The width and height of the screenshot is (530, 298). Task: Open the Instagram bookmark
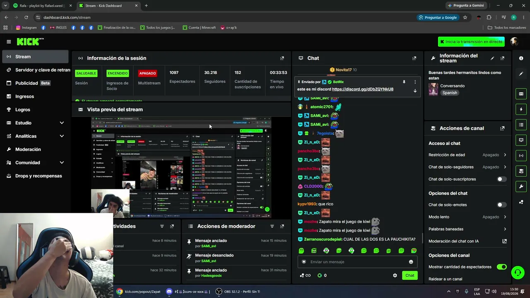[26, 28]
